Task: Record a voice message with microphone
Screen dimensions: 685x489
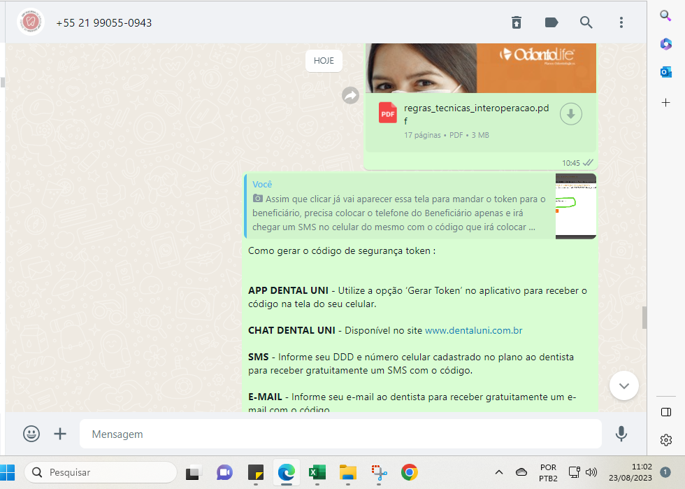Action: 621,434
